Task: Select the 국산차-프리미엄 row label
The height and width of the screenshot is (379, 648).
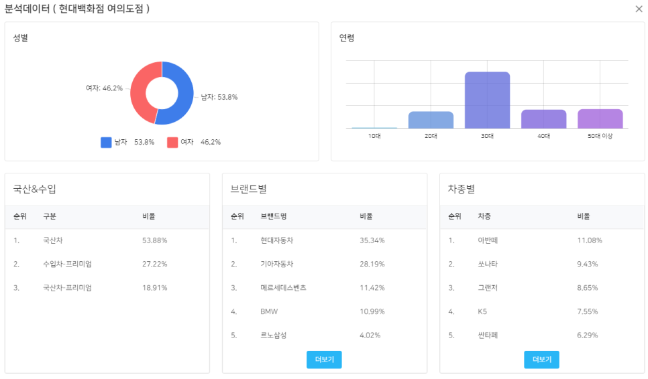Action: tap(67, 288)
